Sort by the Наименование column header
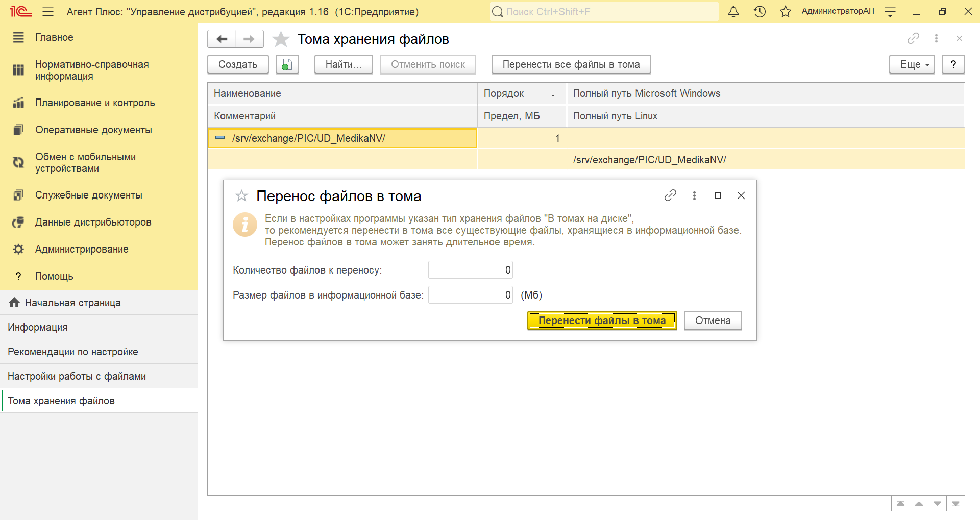 [342, 93]
